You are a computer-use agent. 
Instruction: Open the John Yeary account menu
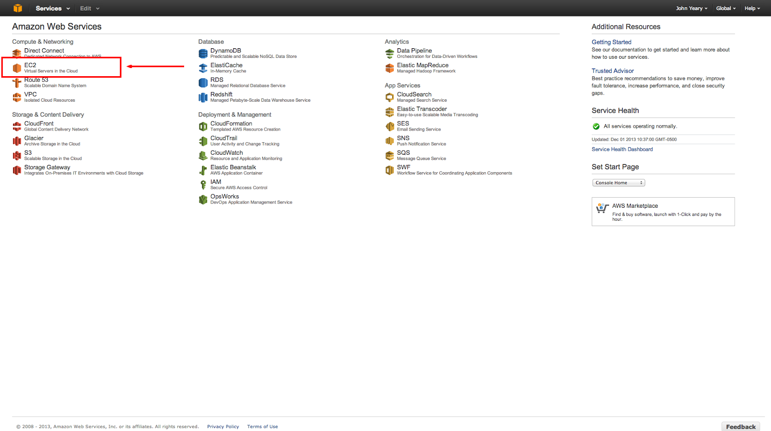pos(691,8)
